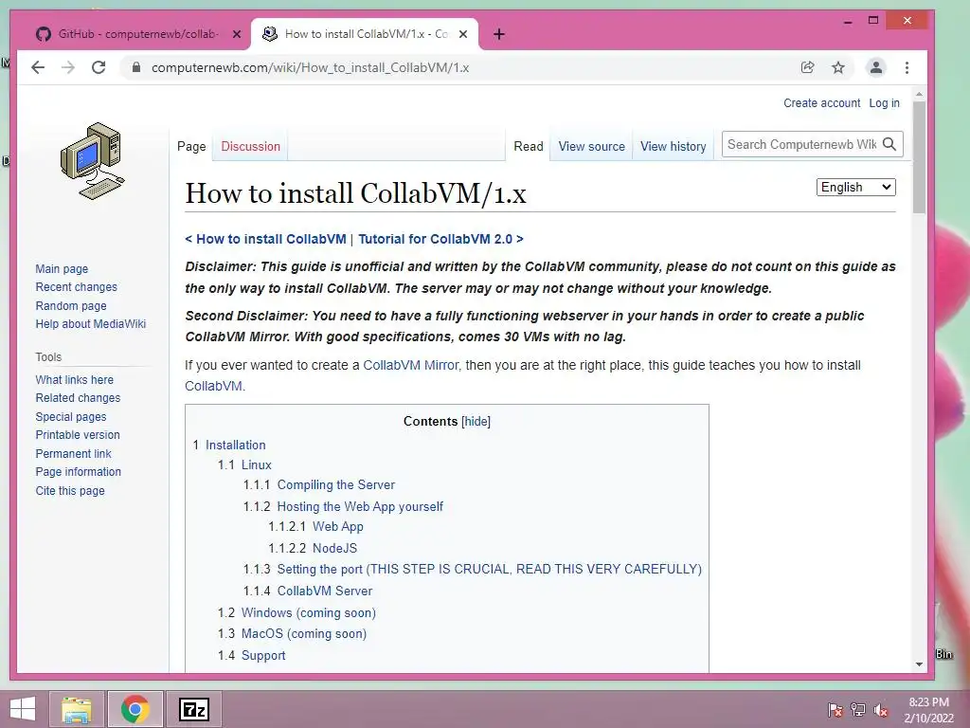970x728 pixels.
Task: Maximize the Chrome window
Action: 873,21
